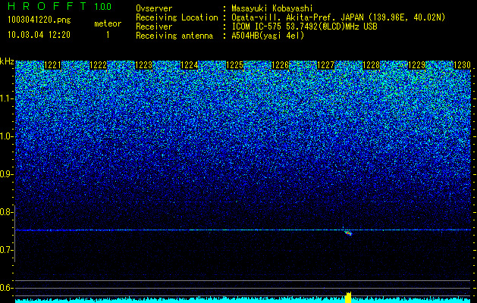Click the 0.9 frequency axis label
The height and width of the screenshot is (303, 477).
pyautogui.click(x=6, y=174)
